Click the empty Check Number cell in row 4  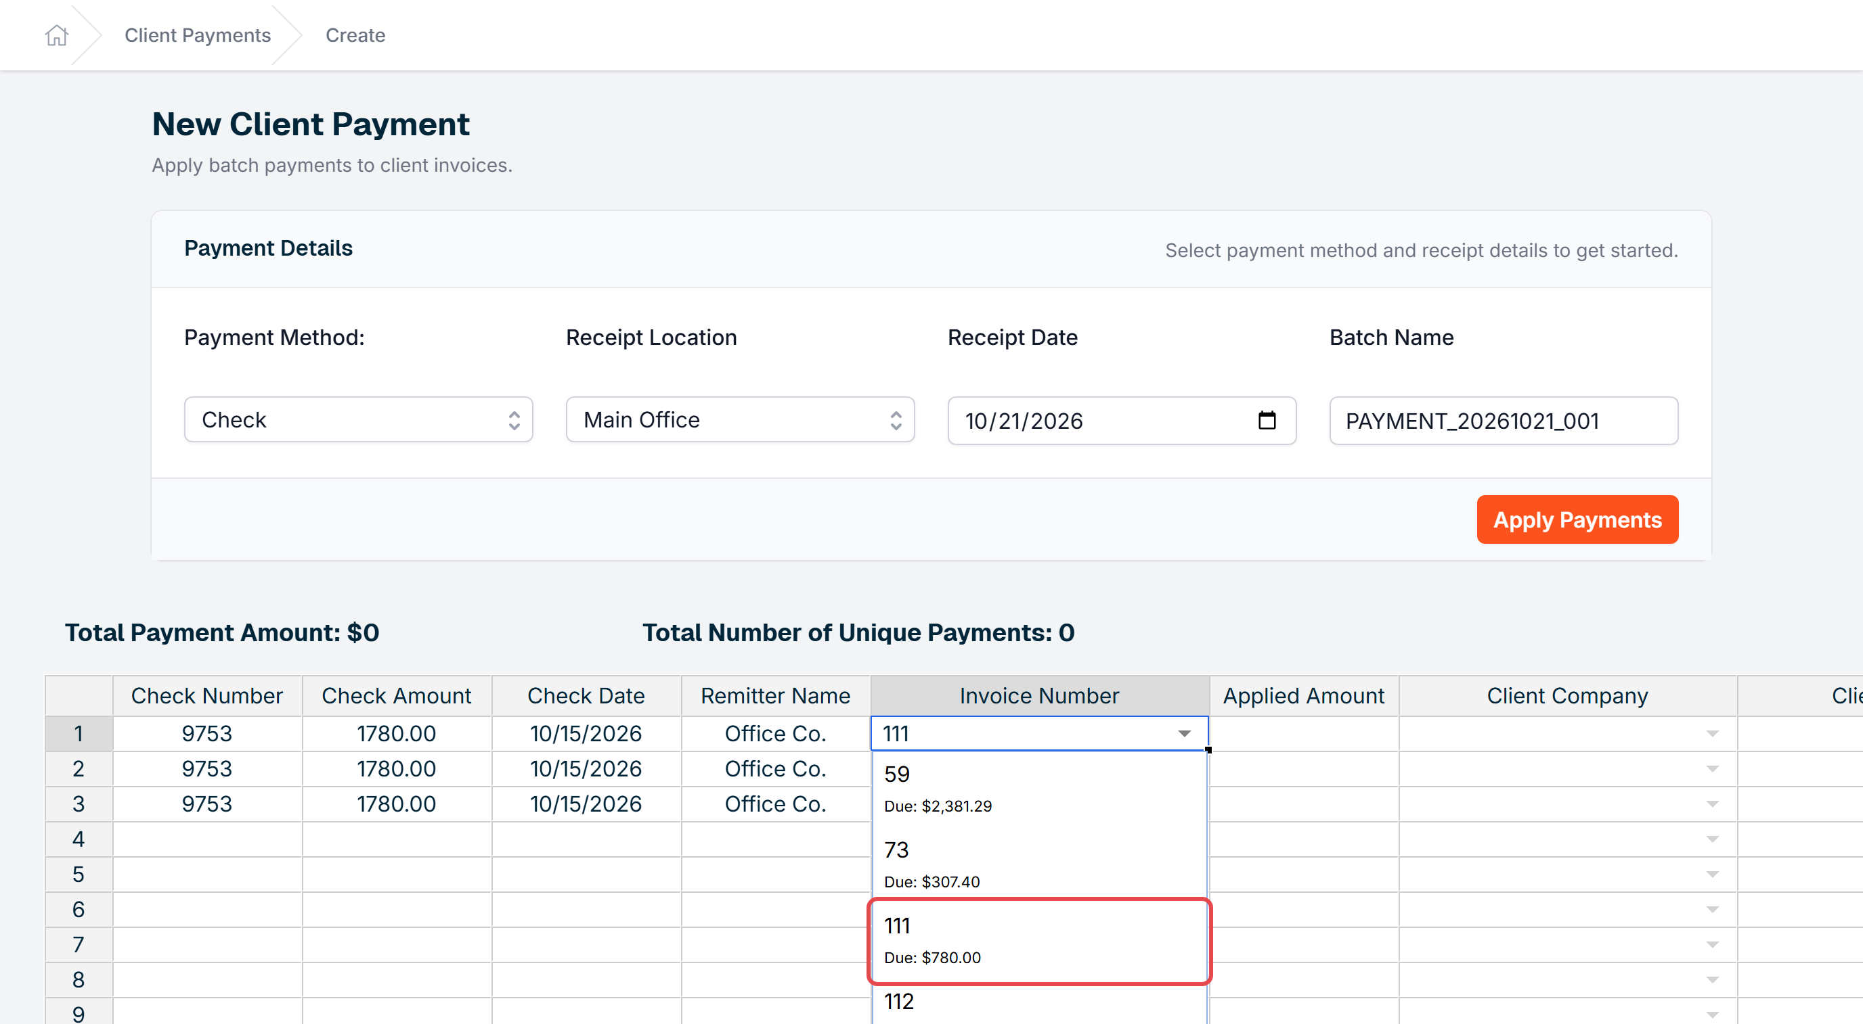point(207,839)
